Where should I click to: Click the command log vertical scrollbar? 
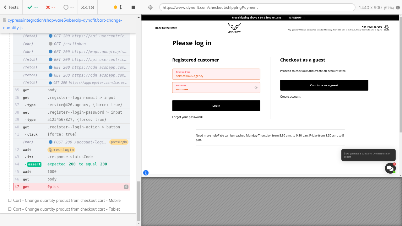[x=139, y=201]
